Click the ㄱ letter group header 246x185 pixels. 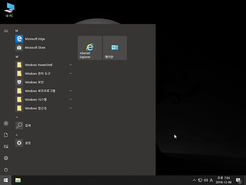[x=17, y=118]
